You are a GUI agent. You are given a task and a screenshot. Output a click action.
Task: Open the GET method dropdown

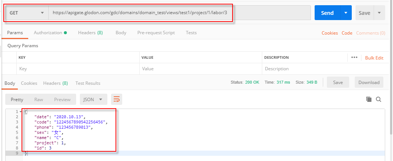[x=27, y=13]
